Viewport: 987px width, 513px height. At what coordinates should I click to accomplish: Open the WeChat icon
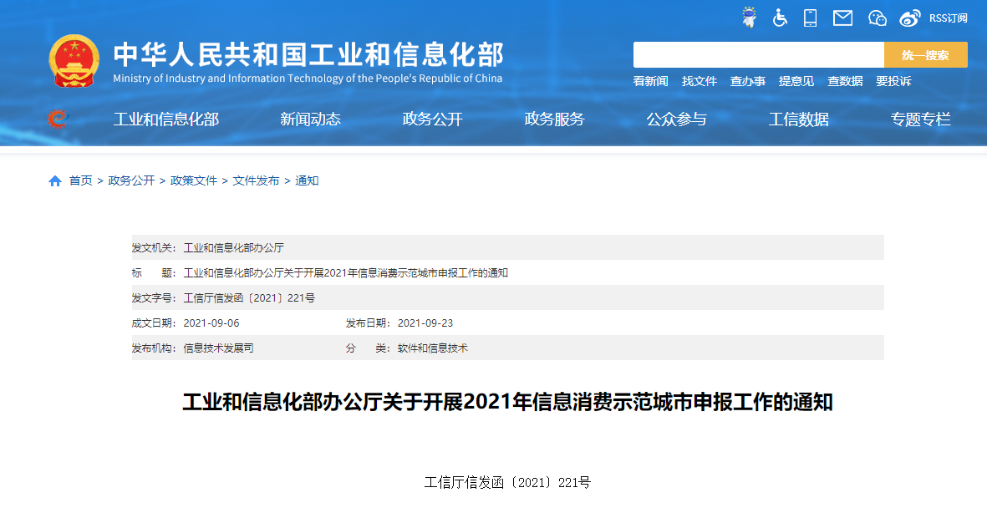pos(877,18)
